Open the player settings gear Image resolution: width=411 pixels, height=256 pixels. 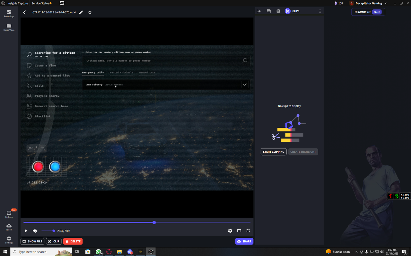coord(230,231)
